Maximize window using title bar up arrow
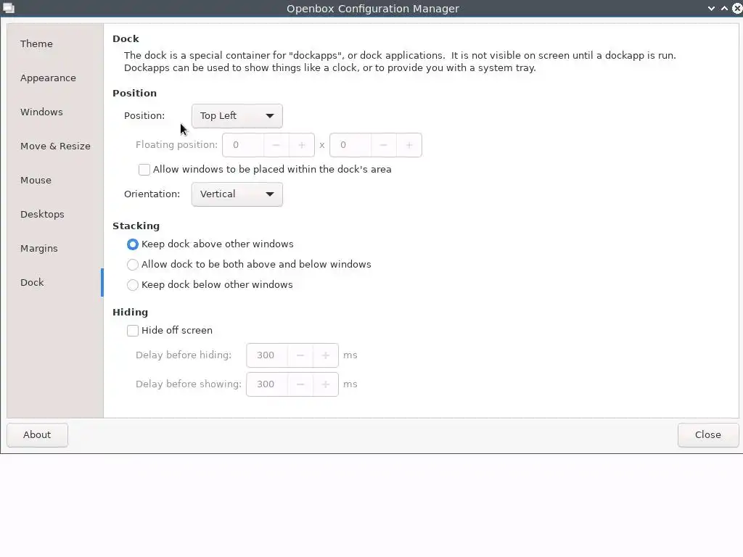Viewport: 743px width, 557px height. [725, 9]
